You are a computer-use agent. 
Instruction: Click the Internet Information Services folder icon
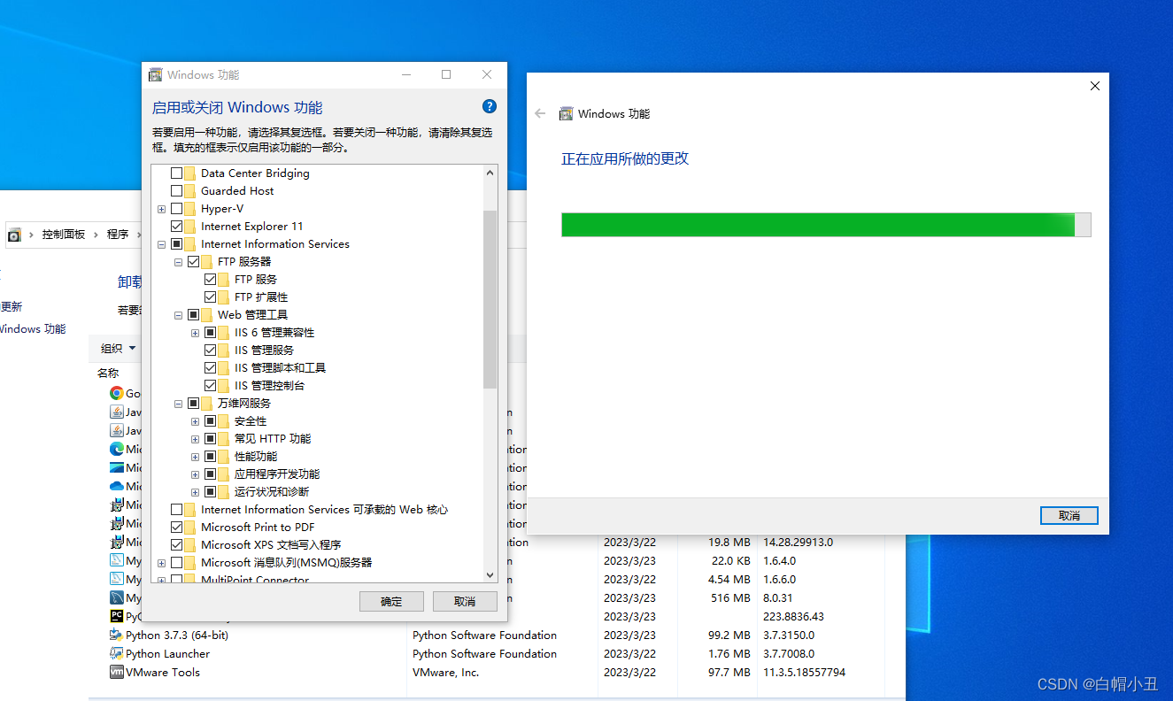pyautogui.click(x=190, y=244)
